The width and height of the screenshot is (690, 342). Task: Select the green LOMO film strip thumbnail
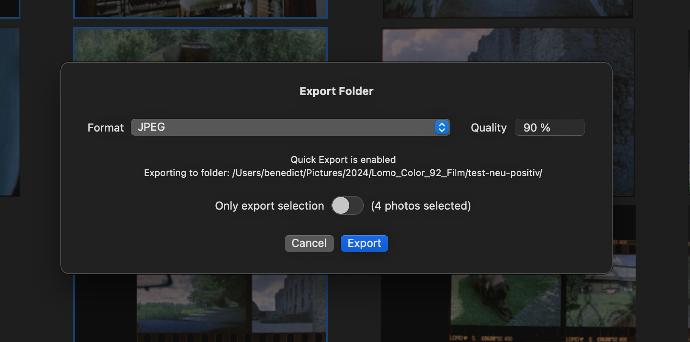508,308
